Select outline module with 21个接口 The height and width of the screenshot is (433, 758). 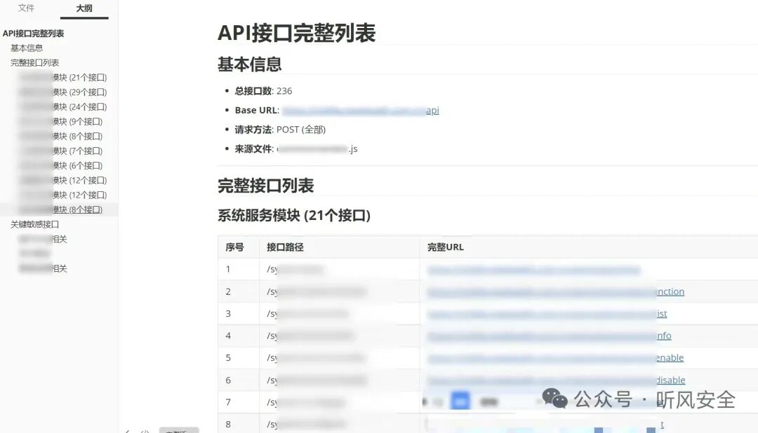(63, 77)
